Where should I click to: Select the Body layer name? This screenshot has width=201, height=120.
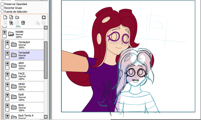click(21, 105)
